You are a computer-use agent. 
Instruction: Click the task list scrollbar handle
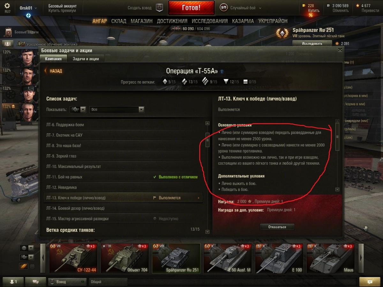(x=207, y=140)
